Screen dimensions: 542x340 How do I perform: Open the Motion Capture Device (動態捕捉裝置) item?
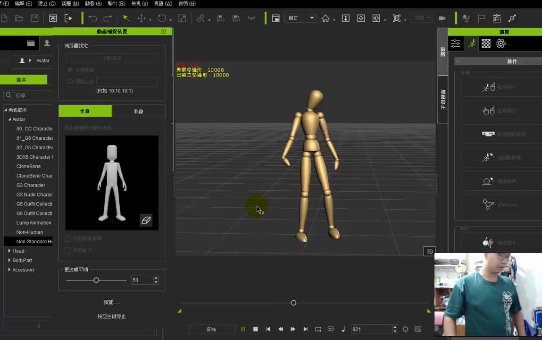(504, 134)
